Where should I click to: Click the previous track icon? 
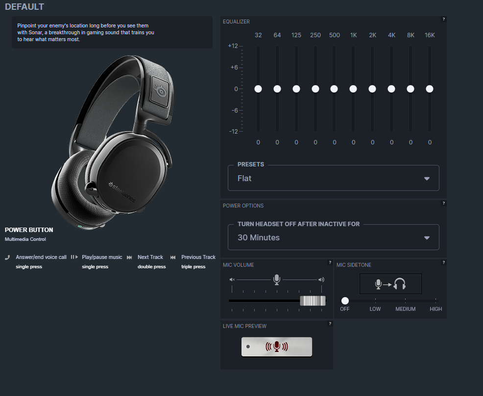click(173, 257)
